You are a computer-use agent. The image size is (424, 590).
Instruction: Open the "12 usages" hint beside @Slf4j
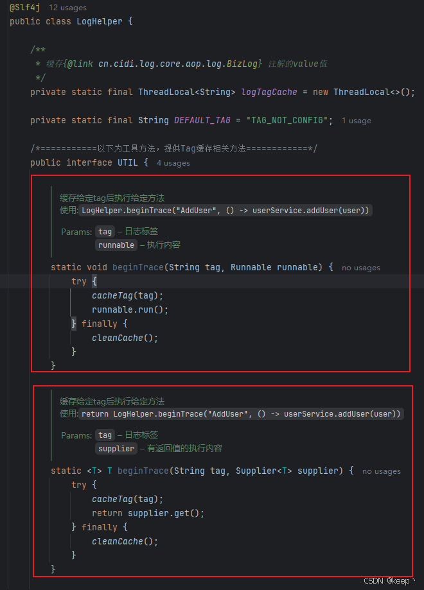coord(68,8)
